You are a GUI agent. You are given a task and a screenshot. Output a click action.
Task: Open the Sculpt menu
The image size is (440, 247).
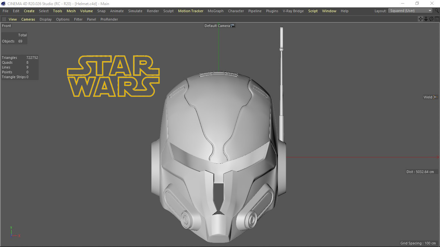[x=168, y=11]
